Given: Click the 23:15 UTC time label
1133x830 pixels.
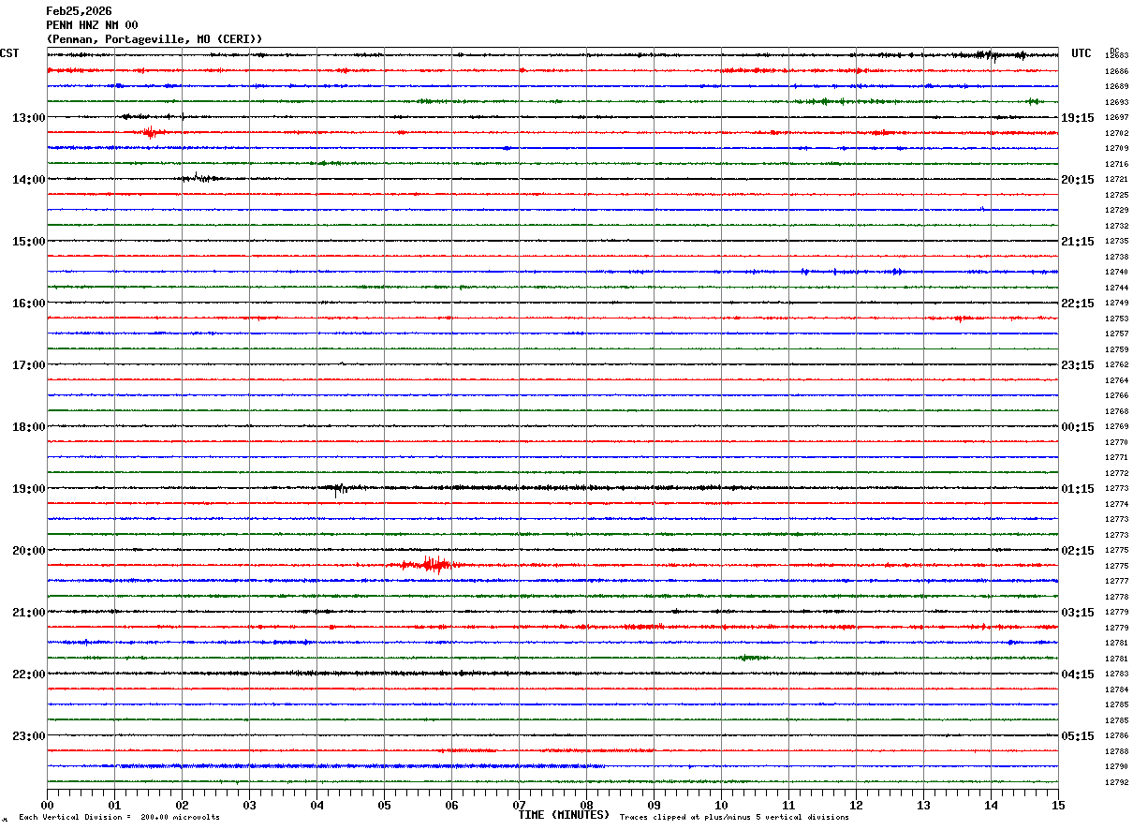Looking at the screenshot, I should [x=1078, y=365].
